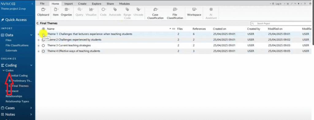
Task: Click the code circle for Theme 3
Action: 44,45
